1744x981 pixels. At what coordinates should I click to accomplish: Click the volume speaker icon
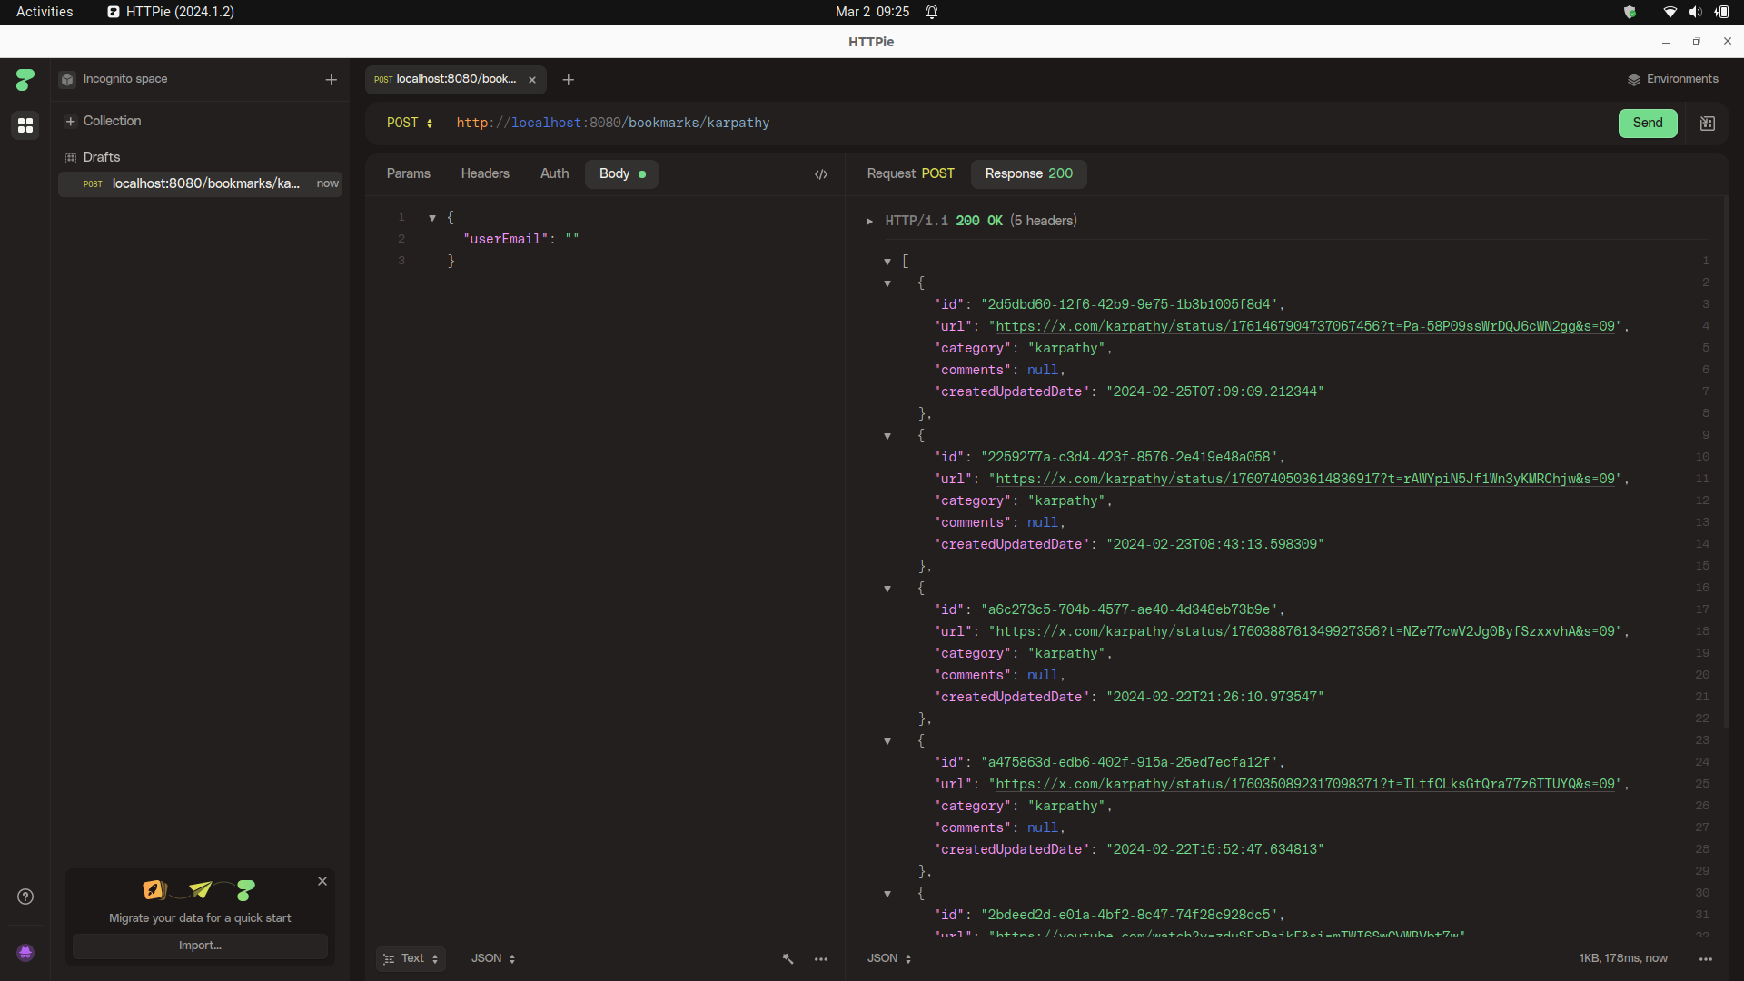1695,12
